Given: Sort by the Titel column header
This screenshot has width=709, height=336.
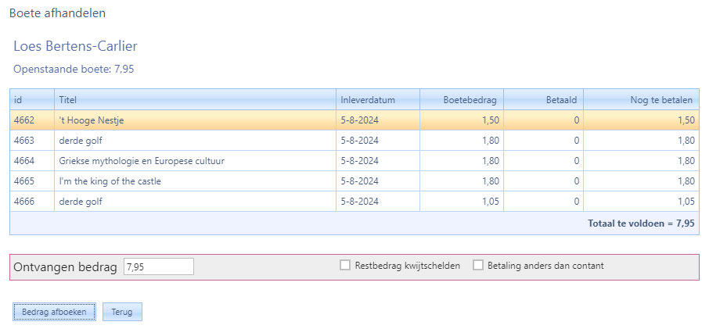Looking at the screenshot, I should pos(195,100).
